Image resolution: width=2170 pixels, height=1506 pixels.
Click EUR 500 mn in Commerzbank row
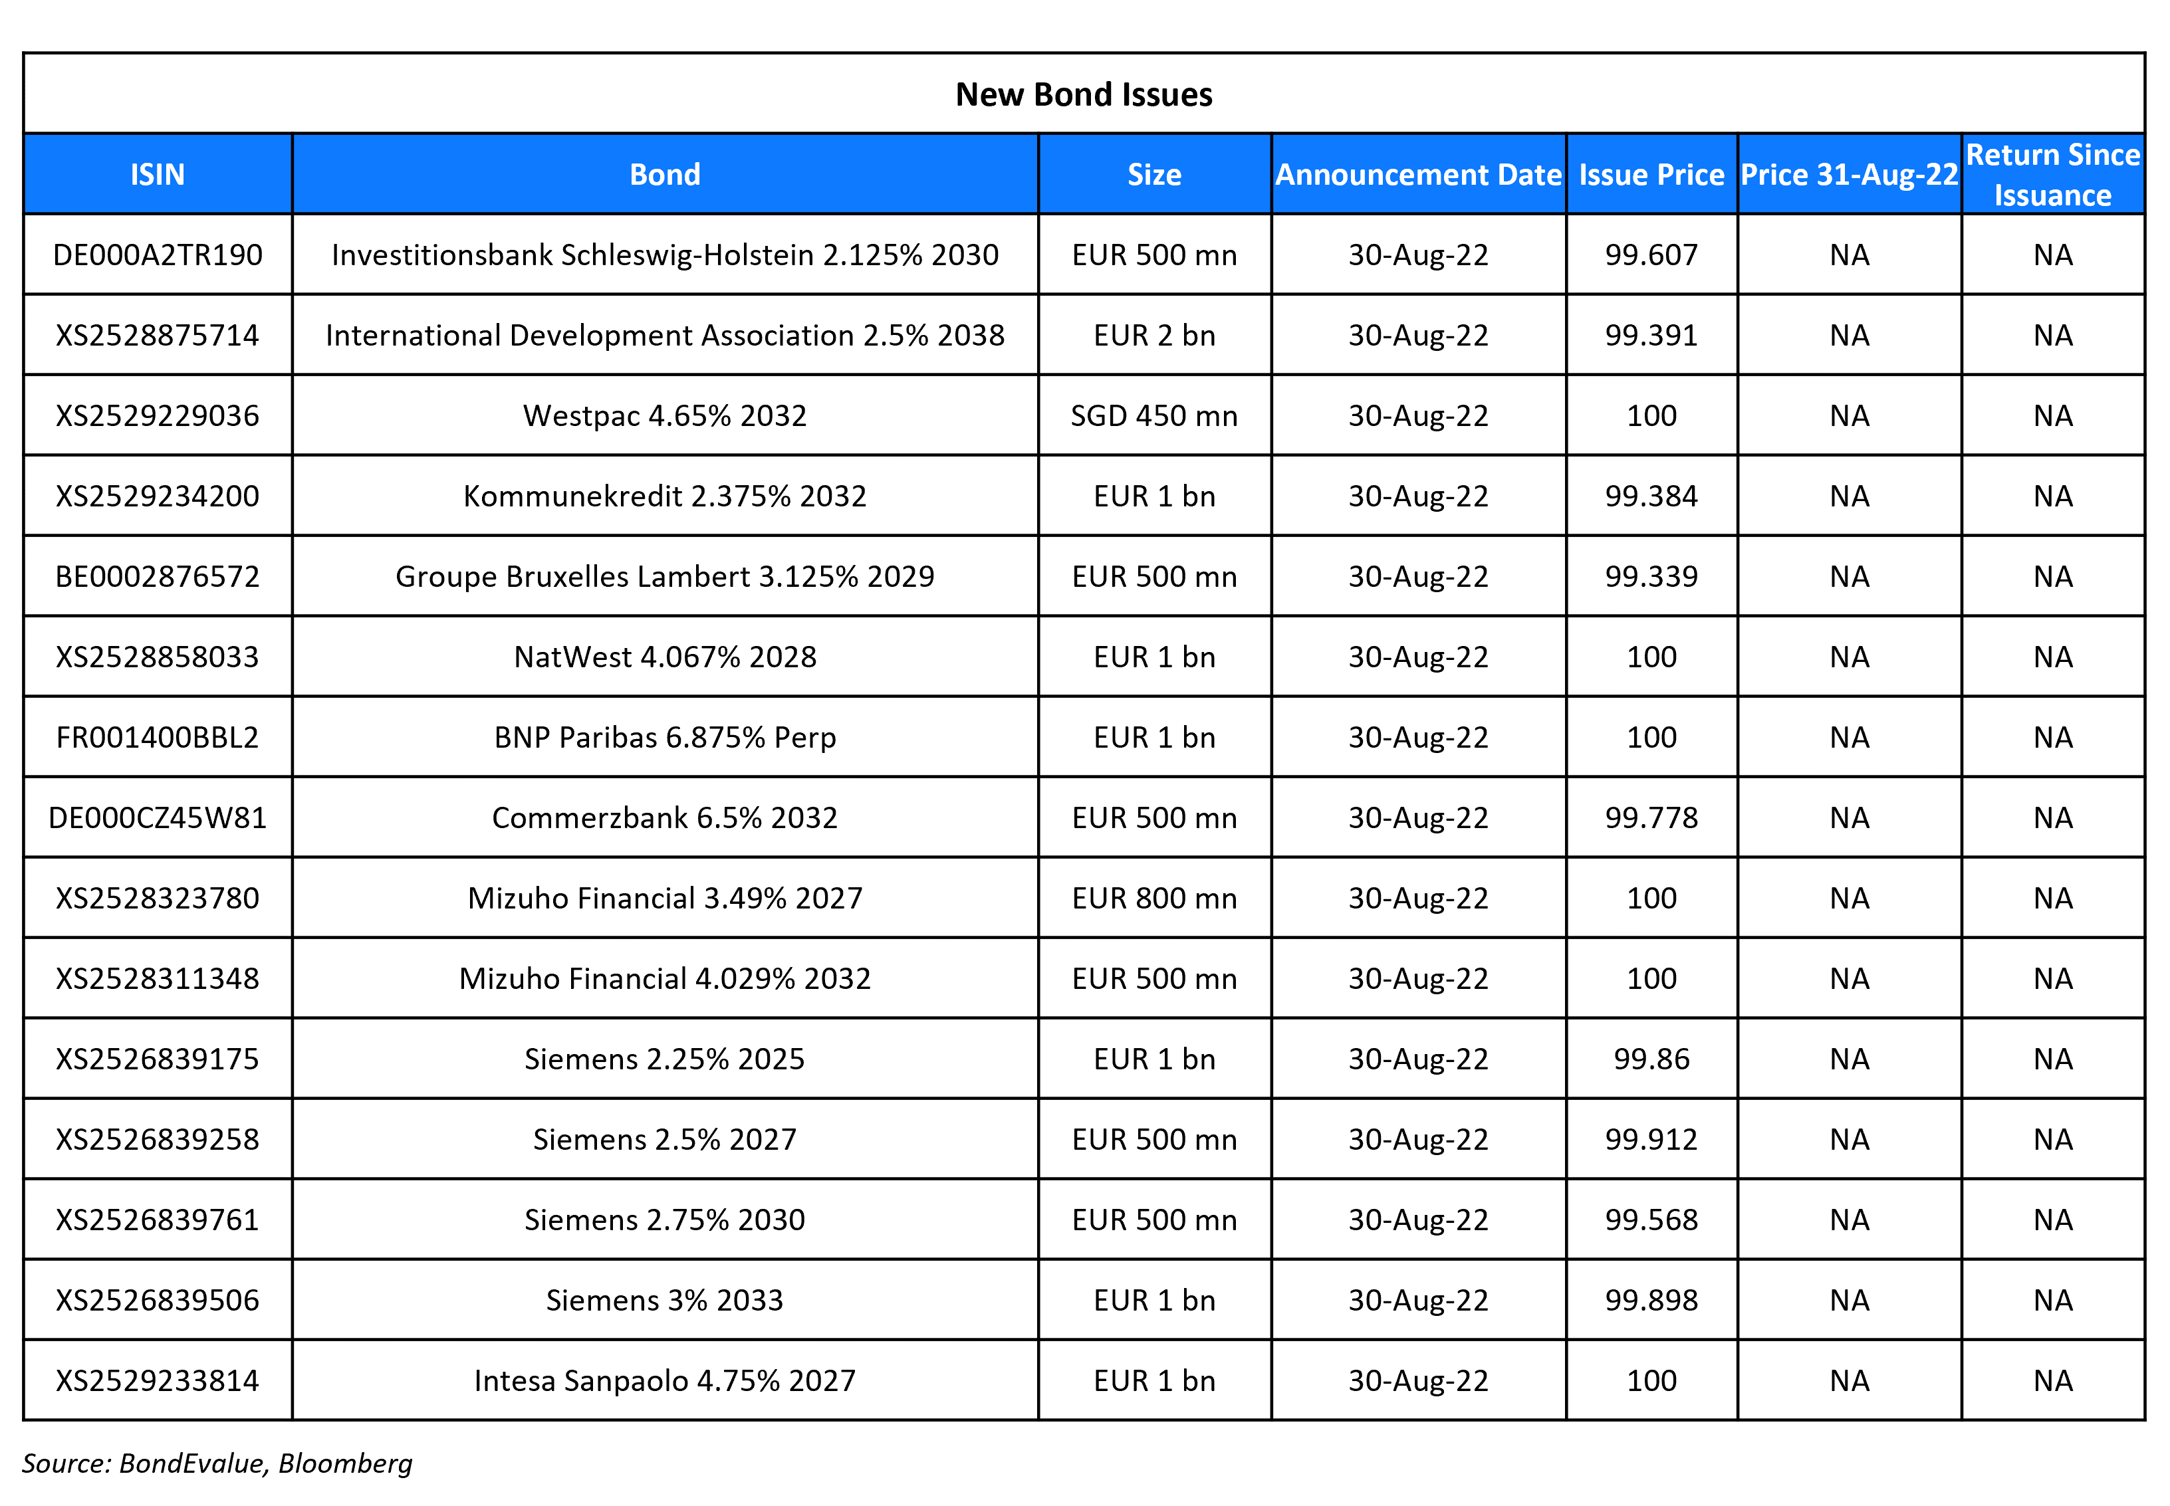(1153, 817)
